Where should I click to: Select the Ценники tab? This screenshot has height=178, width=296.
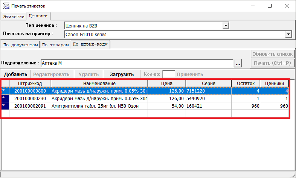click(38, 16)
